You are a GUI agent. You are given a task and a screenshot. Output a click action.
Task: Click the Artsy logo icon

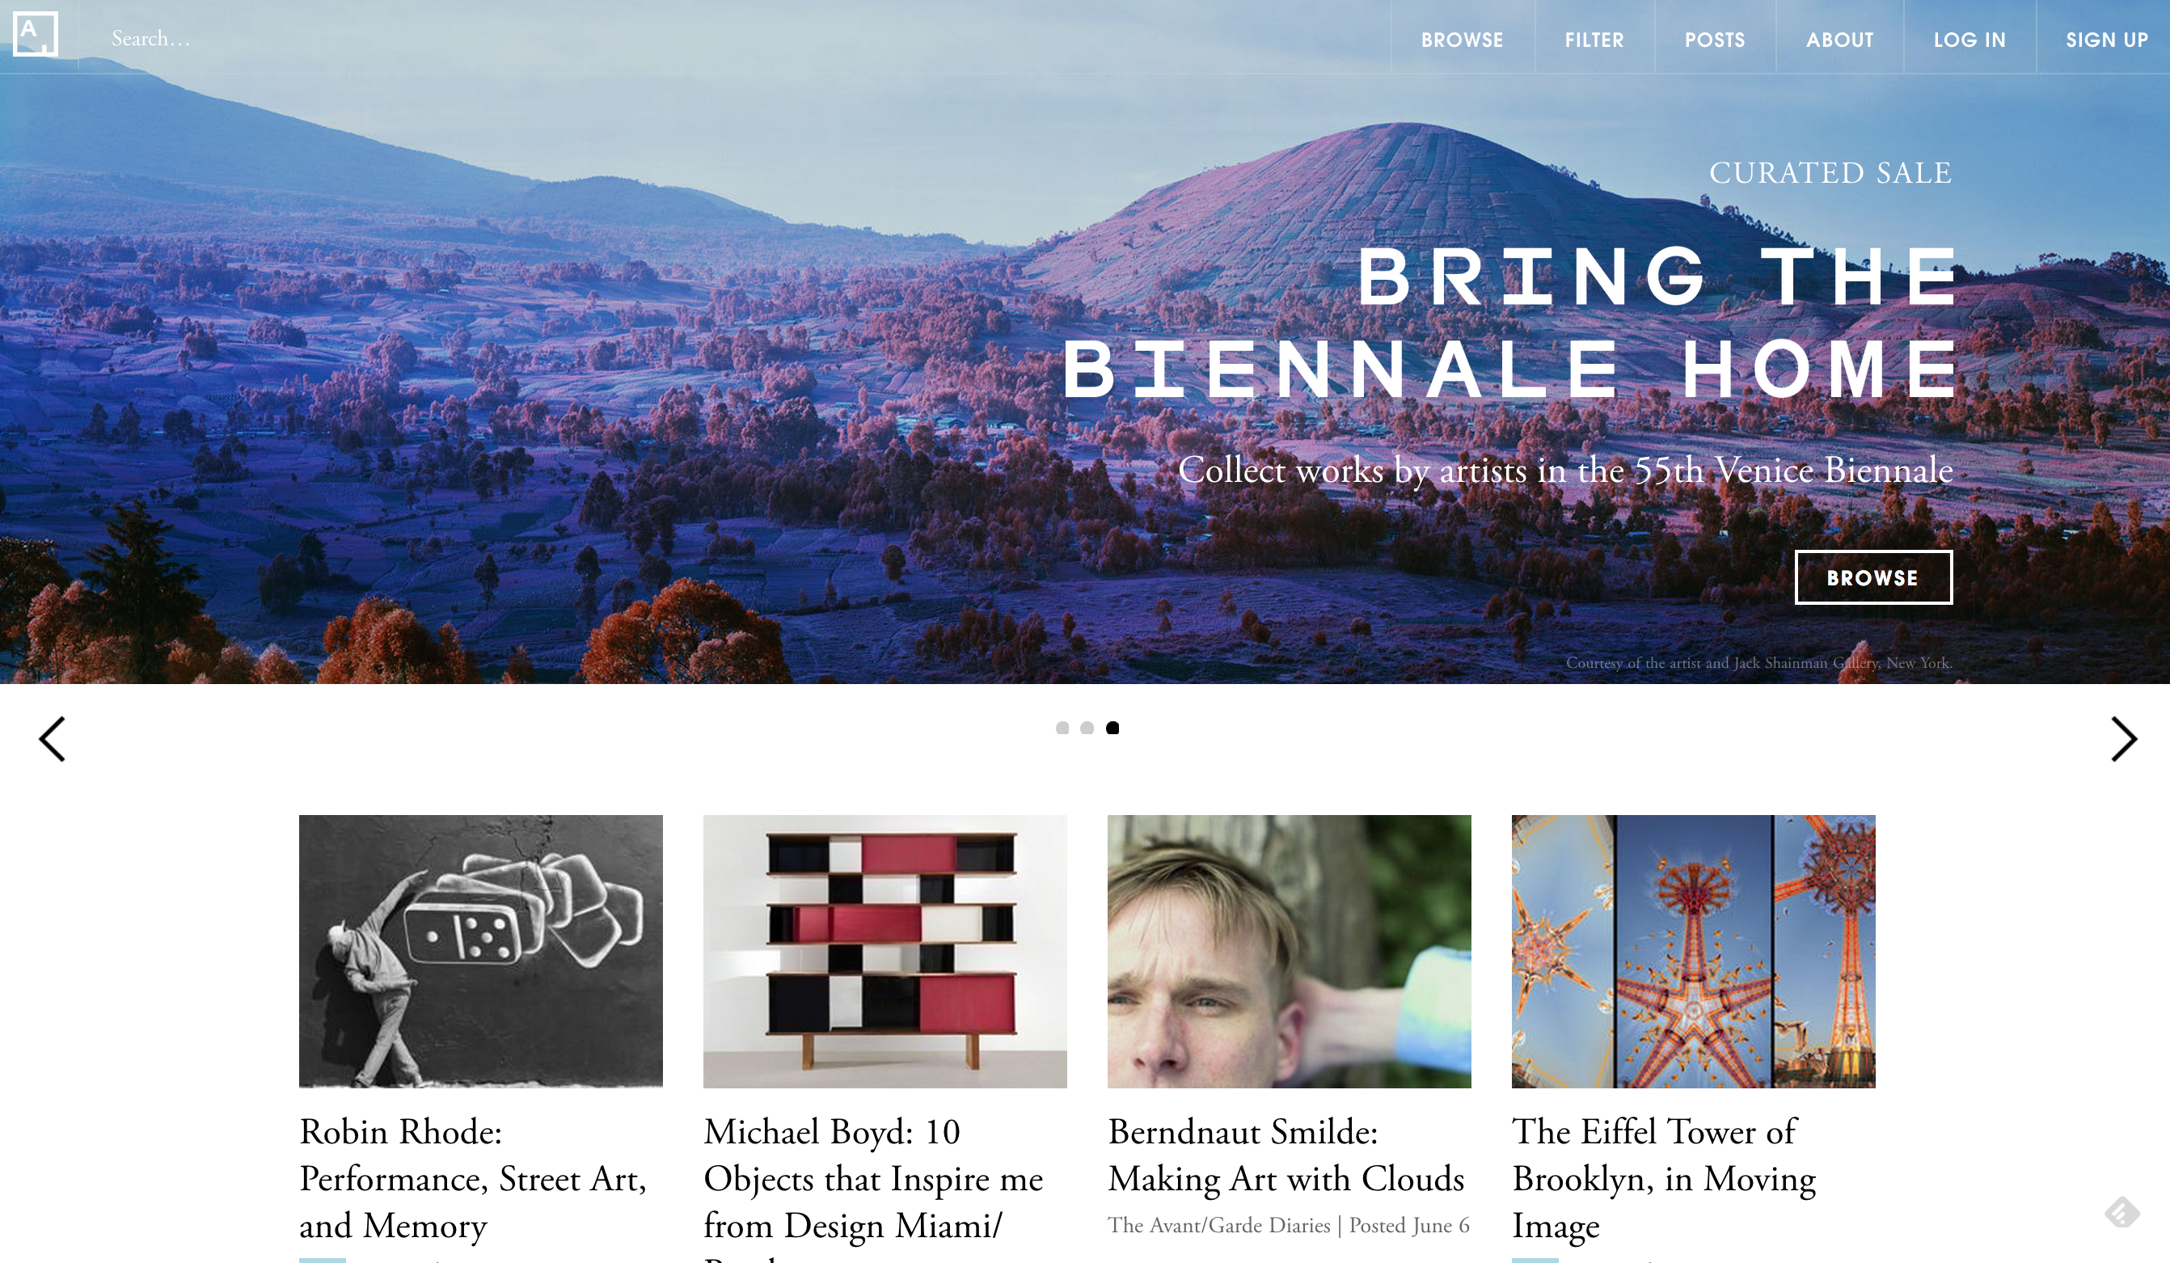pos(36,35)
